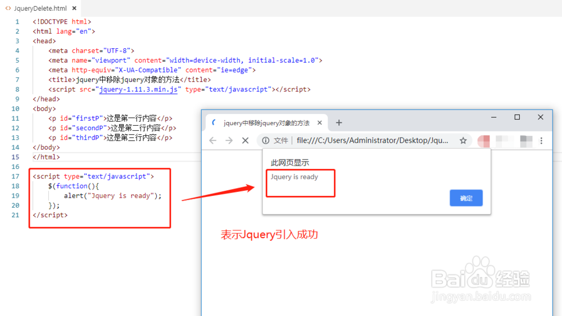Viewport: 562px width, 316px height.
Task: Click the secondP paragraph code line
Action: pos(112,128)
